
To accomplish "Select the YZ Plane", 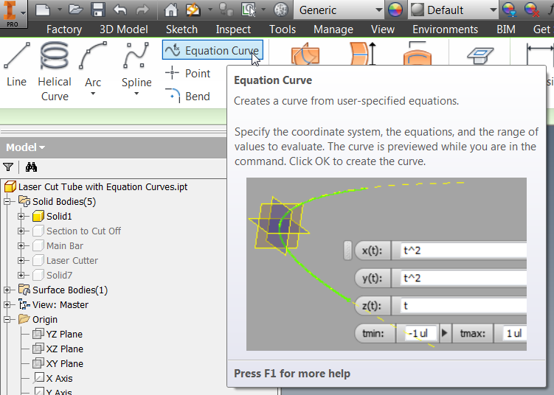I will pos(58,334).
